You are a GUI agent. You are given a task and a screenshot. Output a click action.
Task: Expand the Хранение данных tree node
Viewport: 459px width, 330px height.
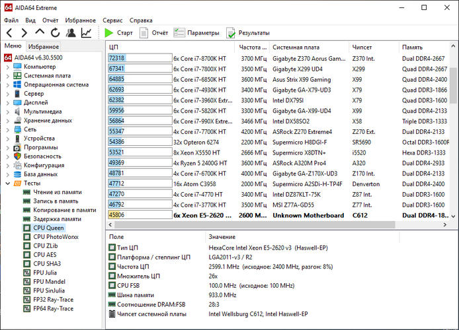[x=8, y=121]
